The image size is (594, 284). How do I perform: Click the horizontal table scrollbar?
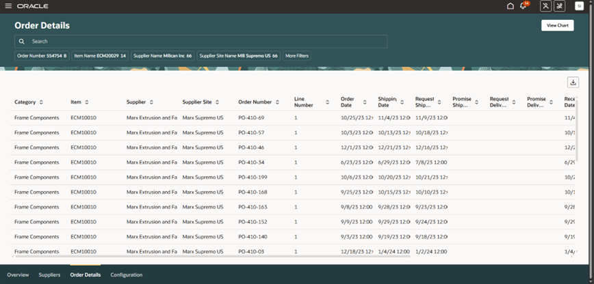212,257
